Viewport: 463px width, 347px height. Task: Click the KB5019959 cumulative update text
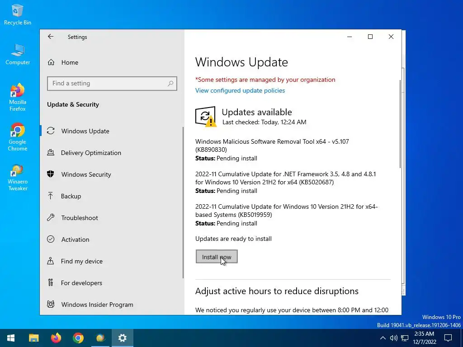pos(286,211)
